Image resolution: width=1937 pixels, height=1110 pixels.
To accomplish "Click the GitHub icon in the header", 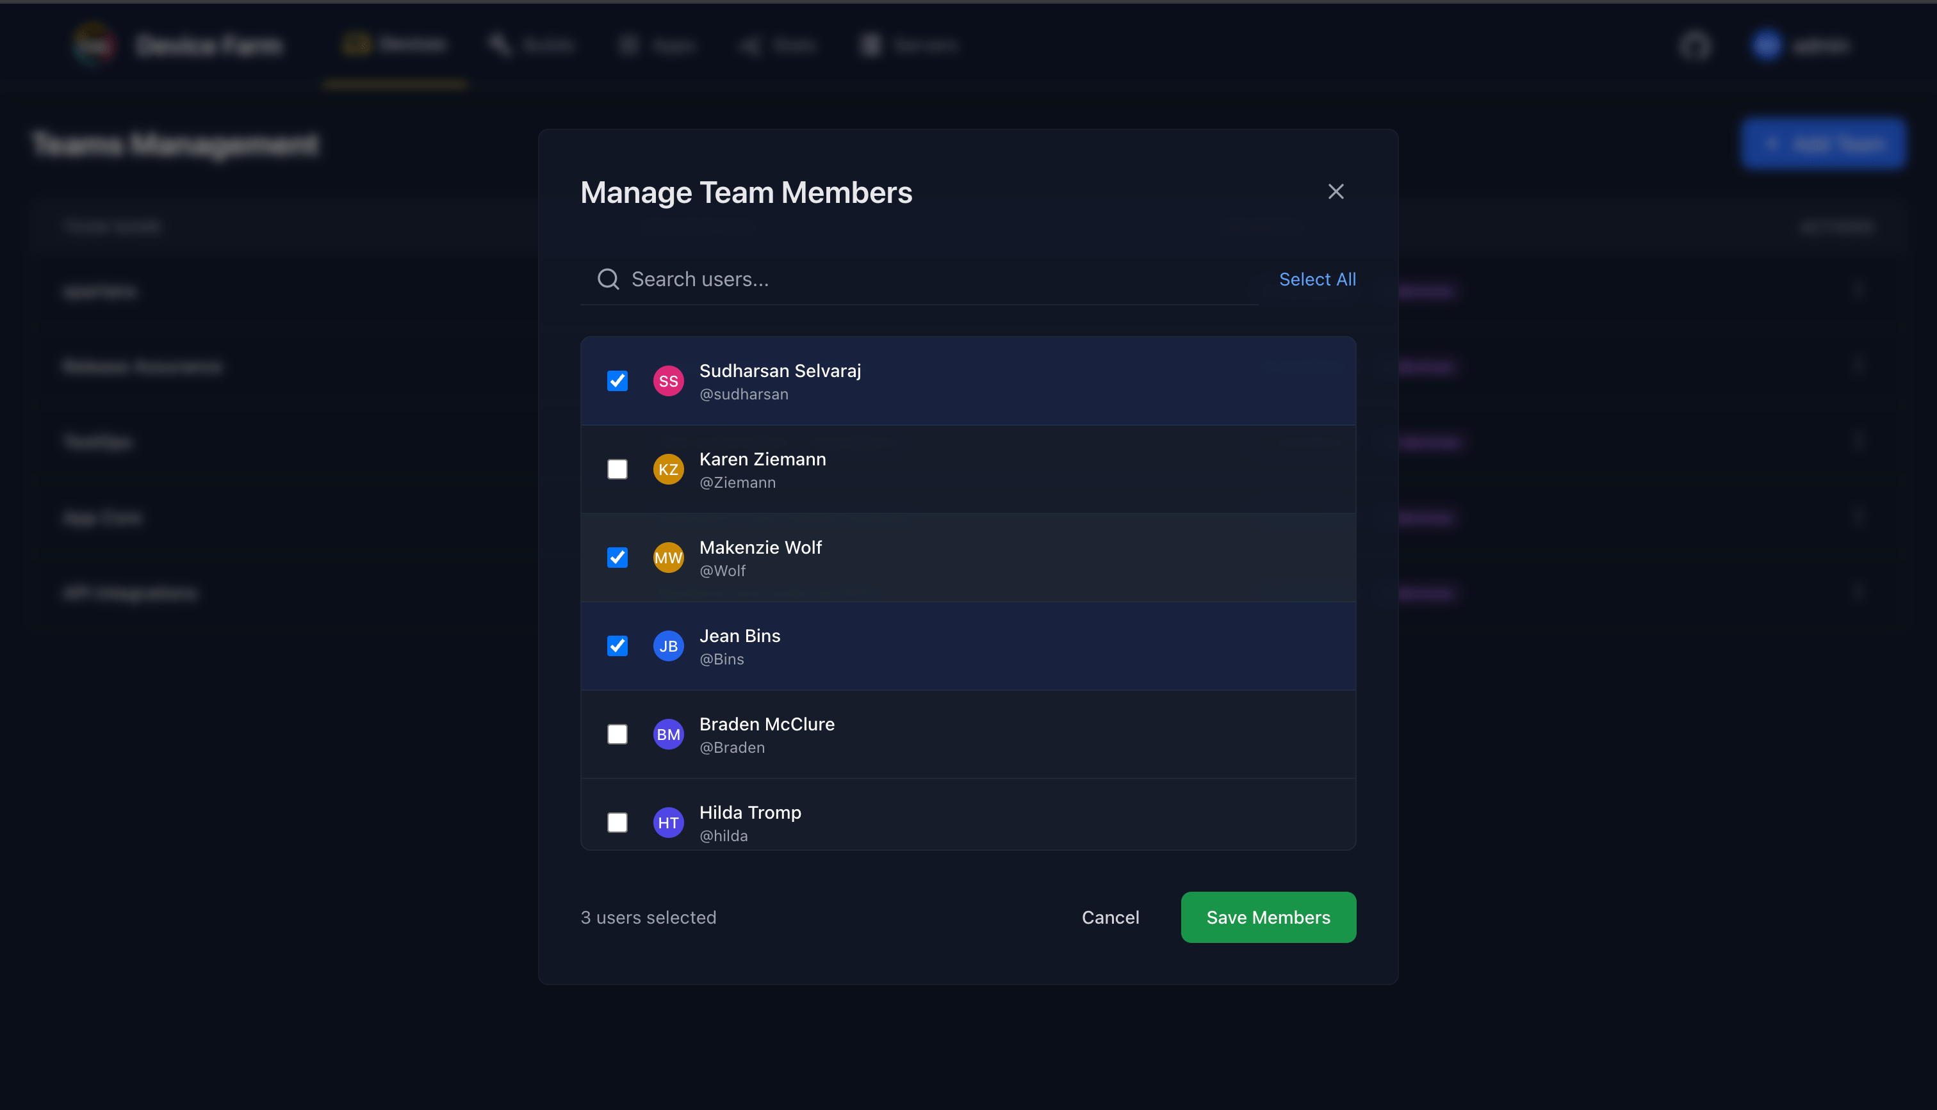I will tap(1694, 45).
